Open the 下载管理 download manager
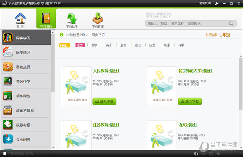The image size is (243, 157). click(98, 20)
